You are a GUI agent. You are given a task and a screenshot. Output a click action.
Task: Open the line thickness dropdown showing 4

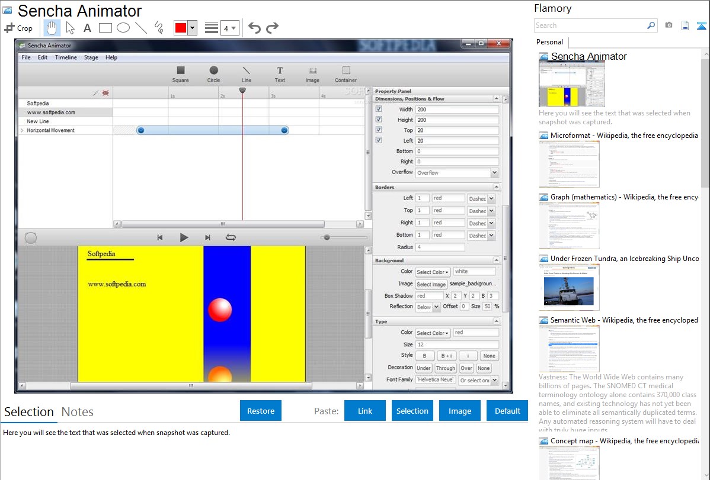pos(229,28)
